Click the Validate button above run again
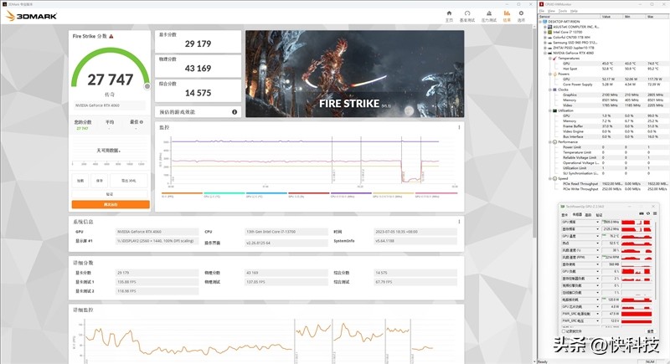 pos(110,194)
